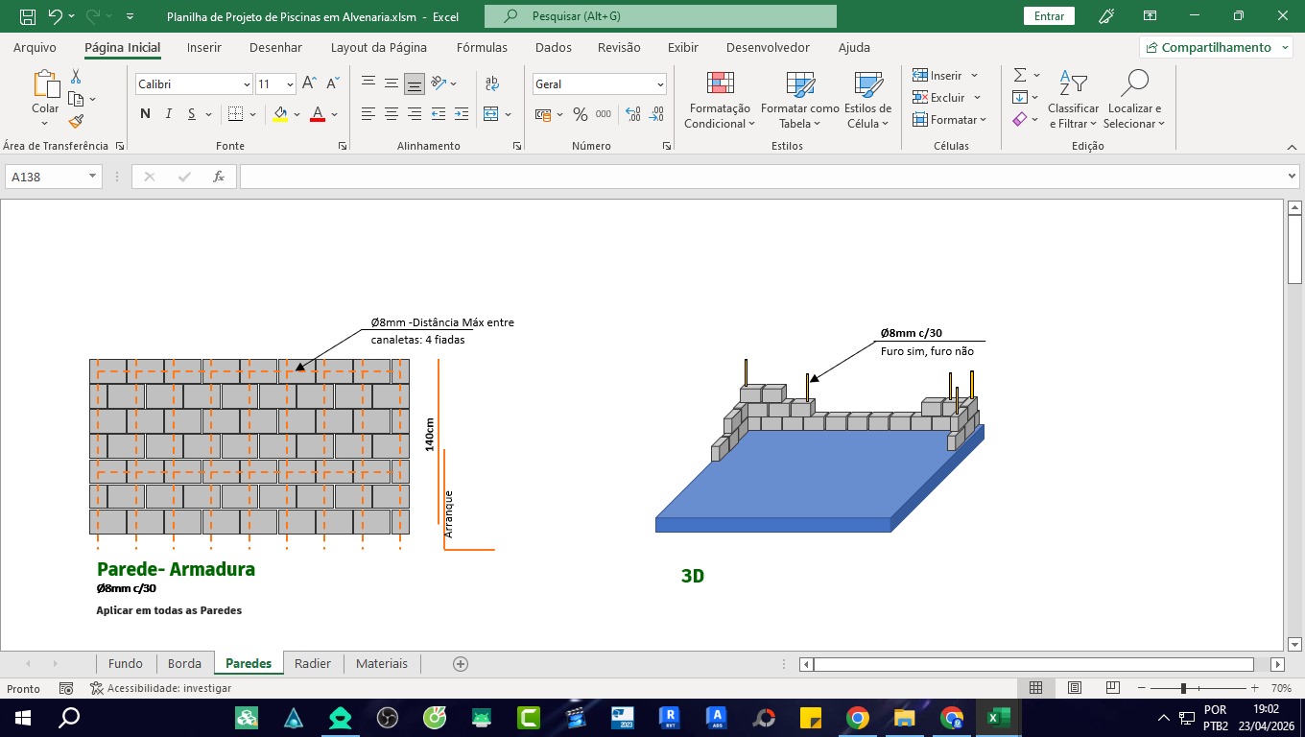Click the AutoSum sigma icon
The image size is (1305, 737).
pos(1020,75)
